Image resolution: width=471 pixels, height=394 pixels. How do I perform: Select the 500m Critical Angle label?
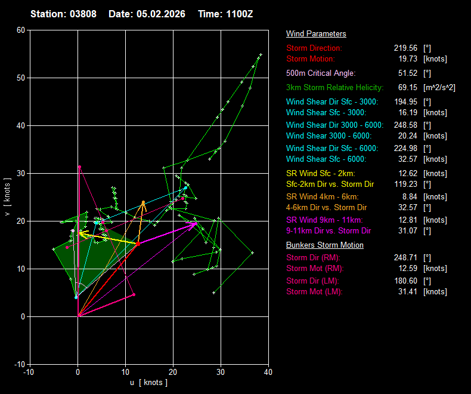[x=321, y=73]
